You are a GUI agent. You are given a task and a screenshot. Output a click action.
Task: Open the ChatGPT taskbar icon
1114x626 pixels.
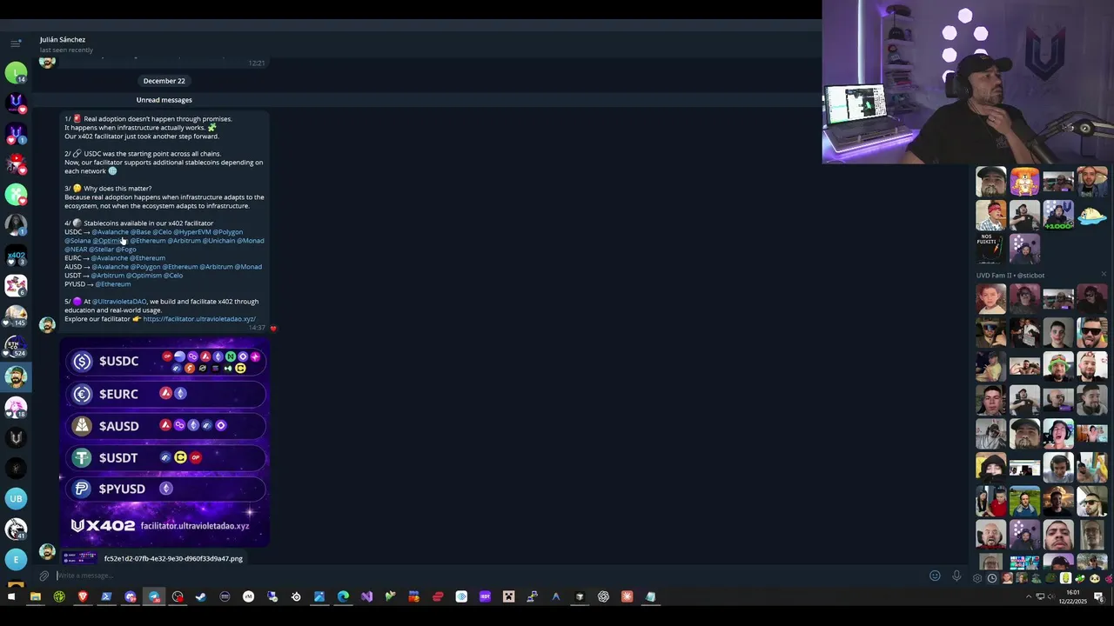tap(603, 596)
